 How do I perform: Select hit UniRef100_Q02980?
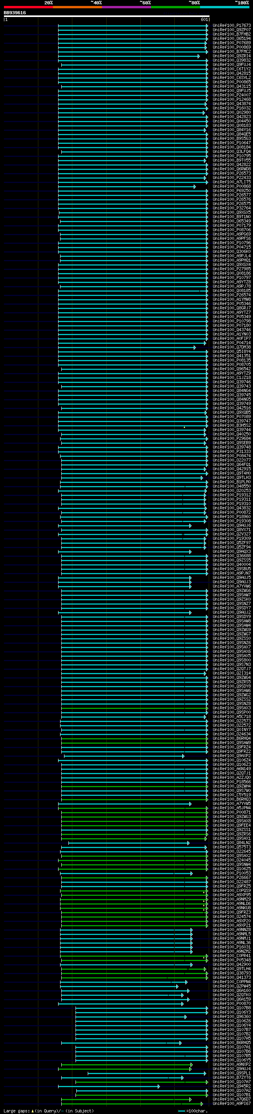point(232,113)
